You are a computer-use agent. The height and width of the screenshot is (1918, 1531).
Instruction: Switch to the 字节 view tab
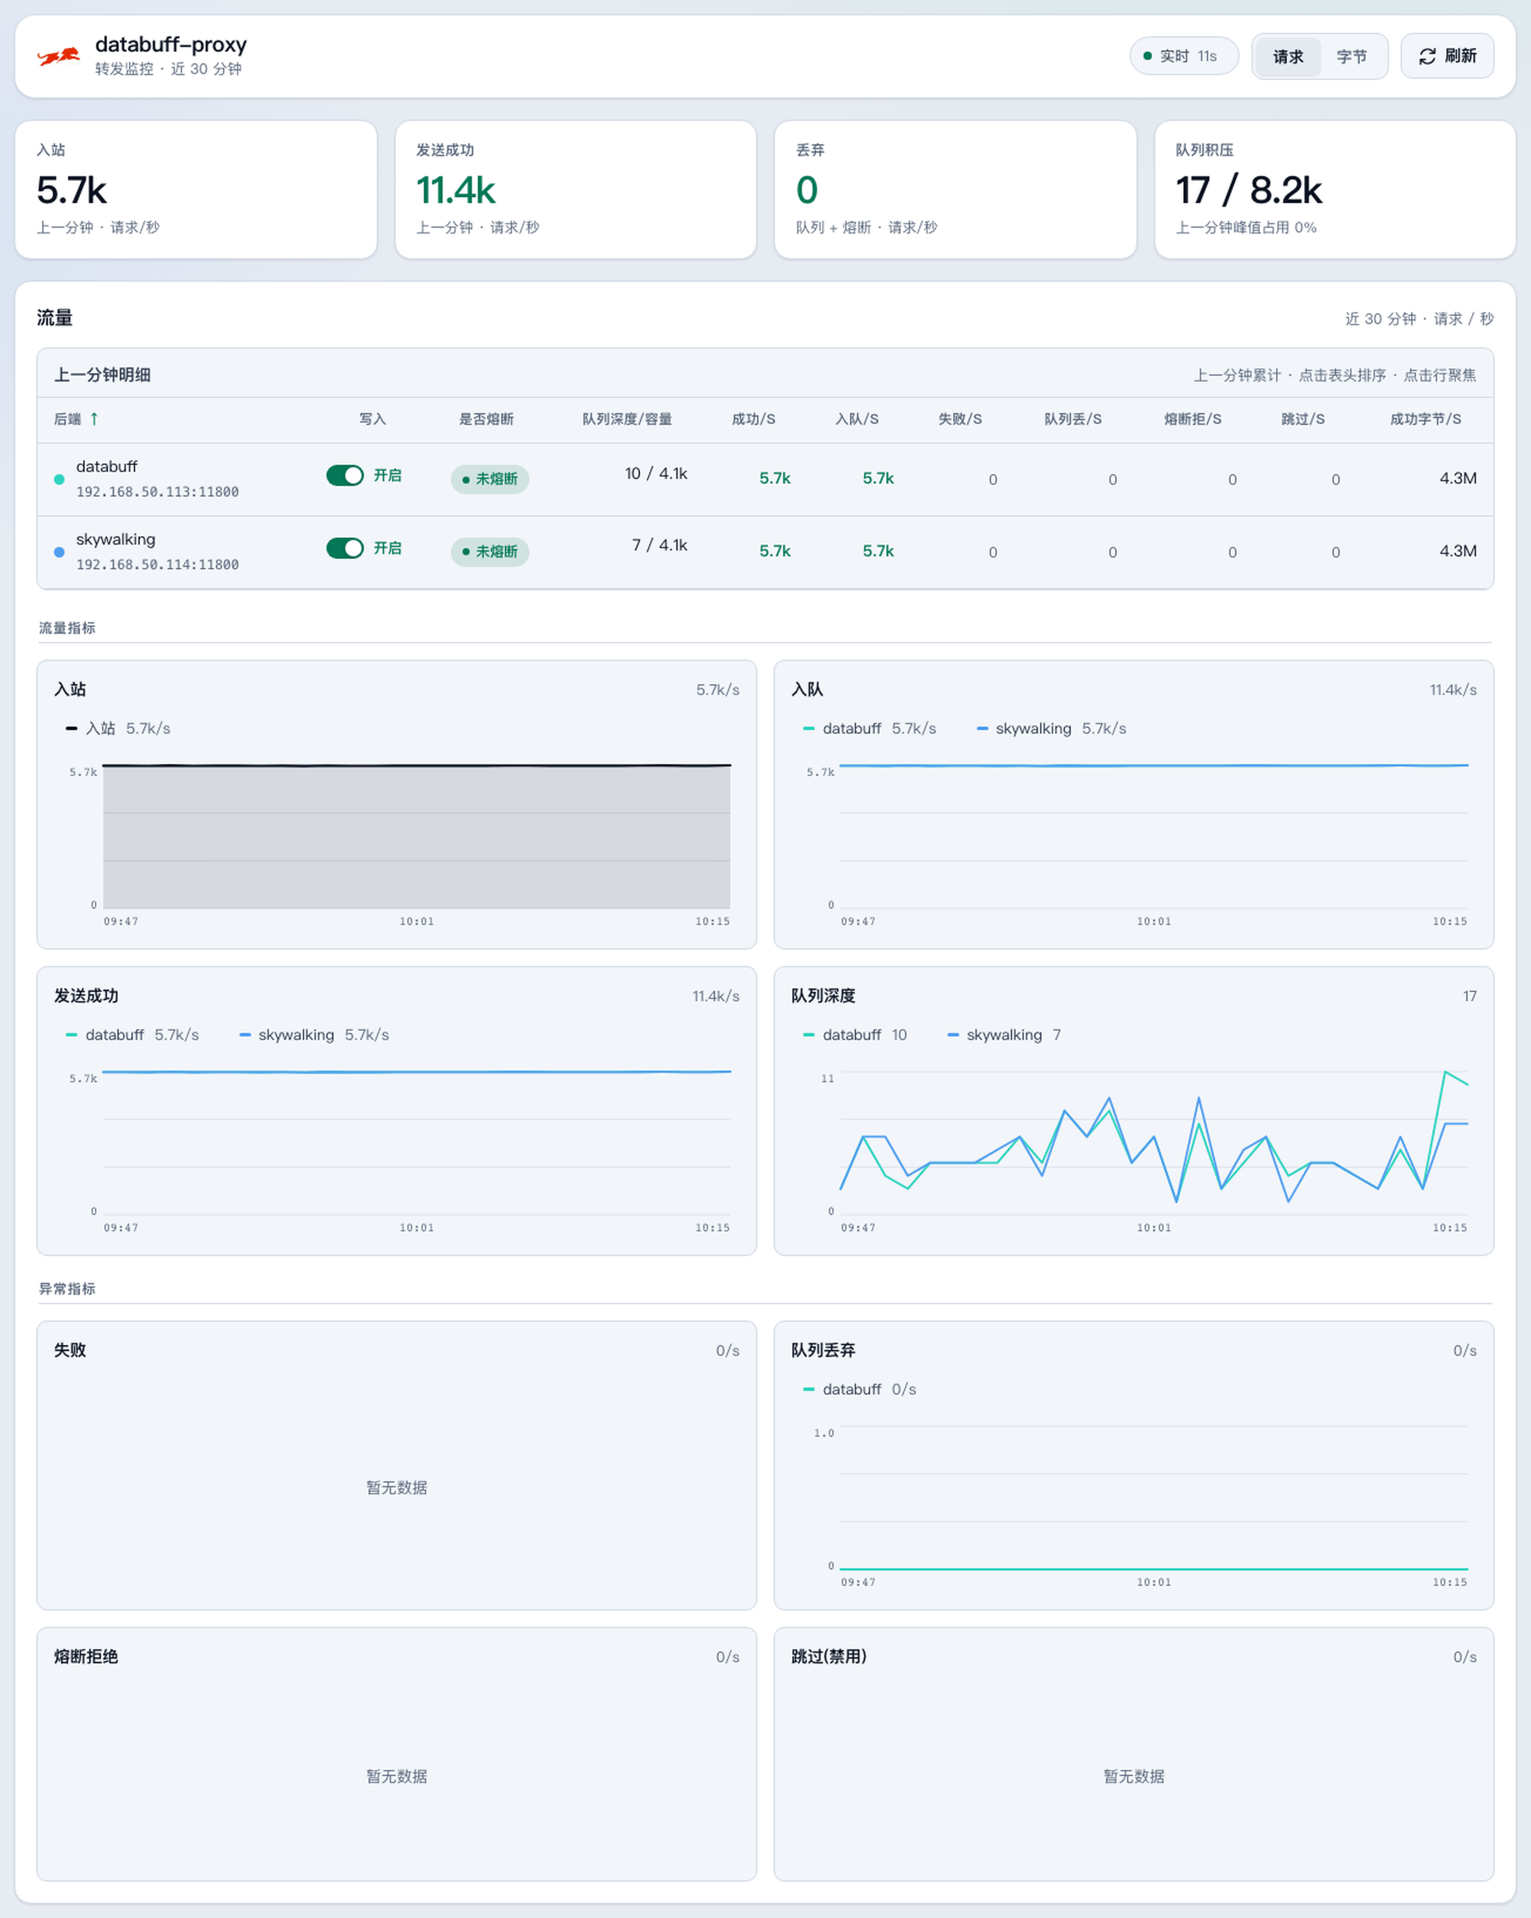coord(1351,57)
